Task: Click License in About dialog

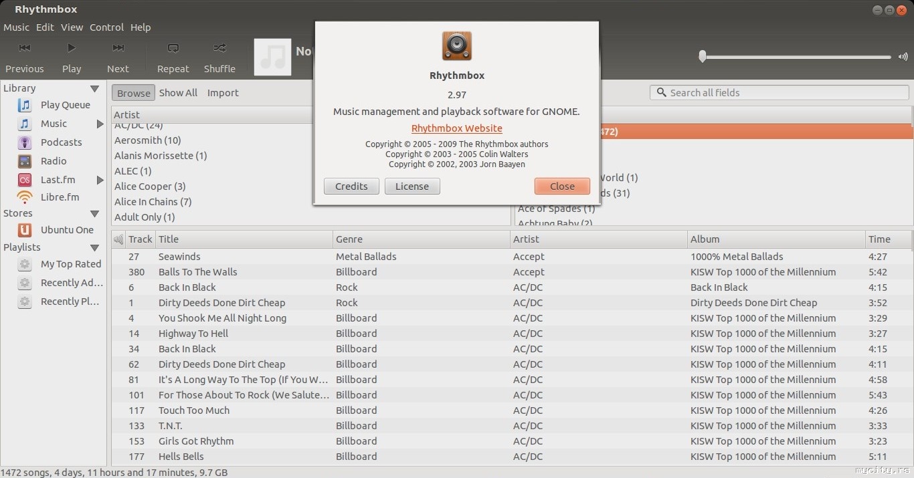Action: coord(412,187)
